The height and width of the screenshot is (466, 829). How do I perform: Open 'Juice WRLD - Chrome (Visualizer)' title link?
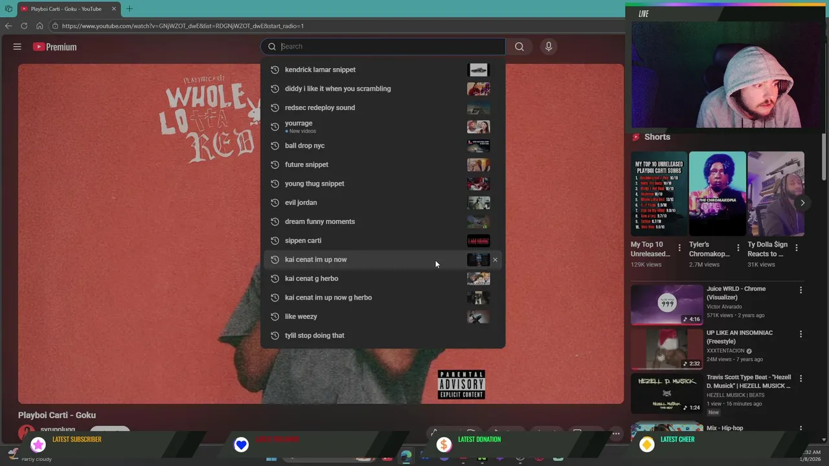(736, 293)
